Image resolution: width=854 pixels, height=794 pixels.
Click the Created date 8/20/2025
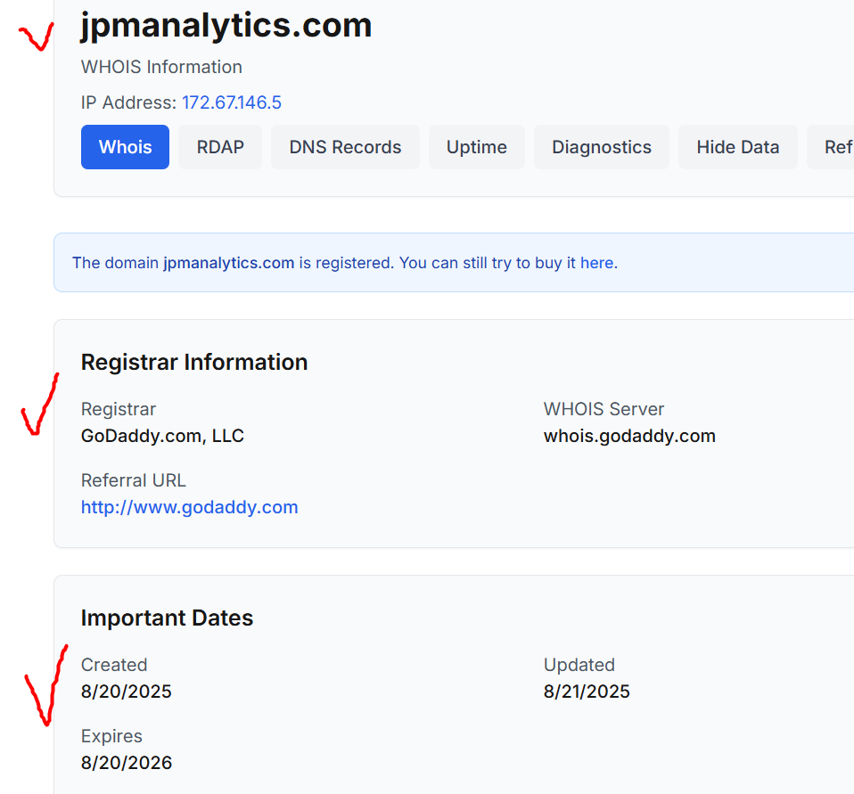pos(126,692)
